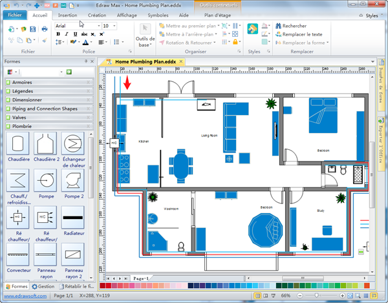This screenshot has width=388, height=303.
Task: Toggle strikethrough text formatting
Action: click(x=84, y=34)
